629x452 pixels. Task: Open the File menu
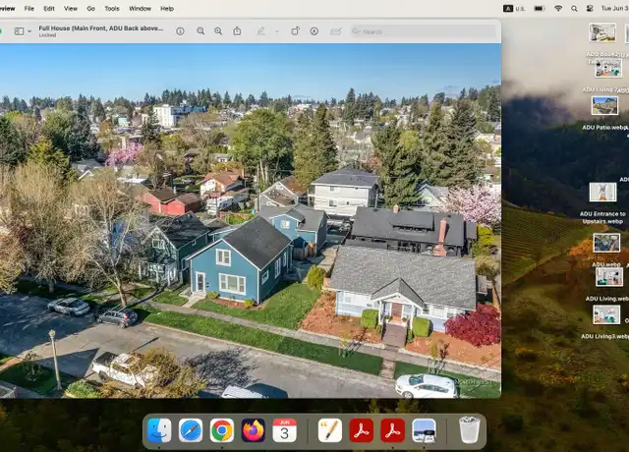29,9
